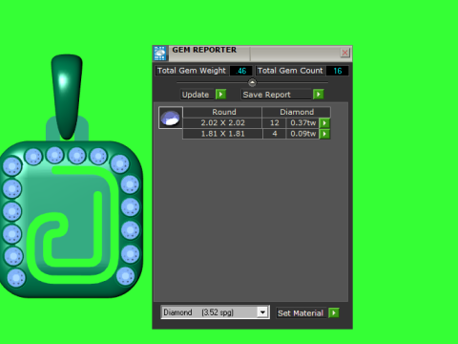458x344 pixels.
Task: Click the Gem Reporter app icon in title bar
Action: coord(160,54)
